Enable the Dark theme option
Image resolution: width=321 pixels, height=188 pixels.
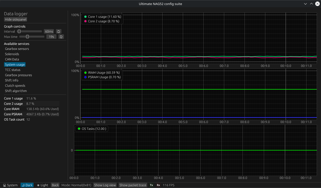(x=27, y=185)
